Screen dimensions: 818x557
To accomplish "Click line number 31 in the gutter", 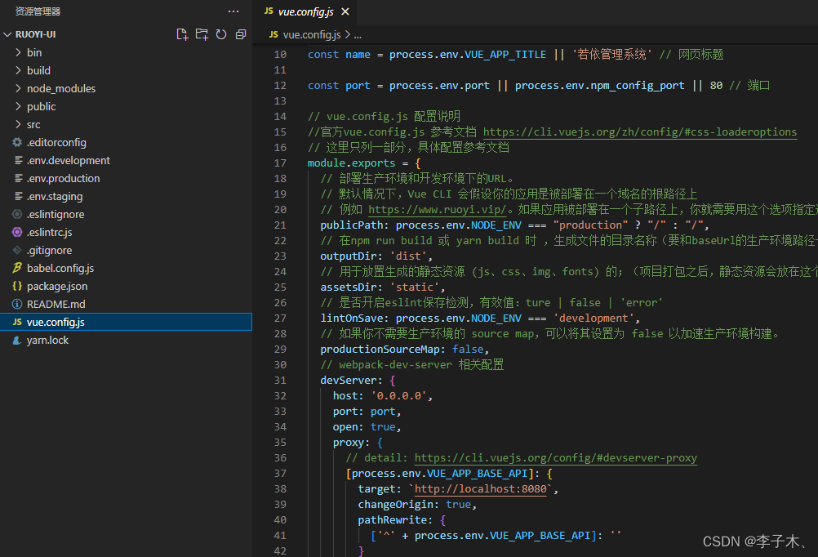I will click(x=280, y=380).
